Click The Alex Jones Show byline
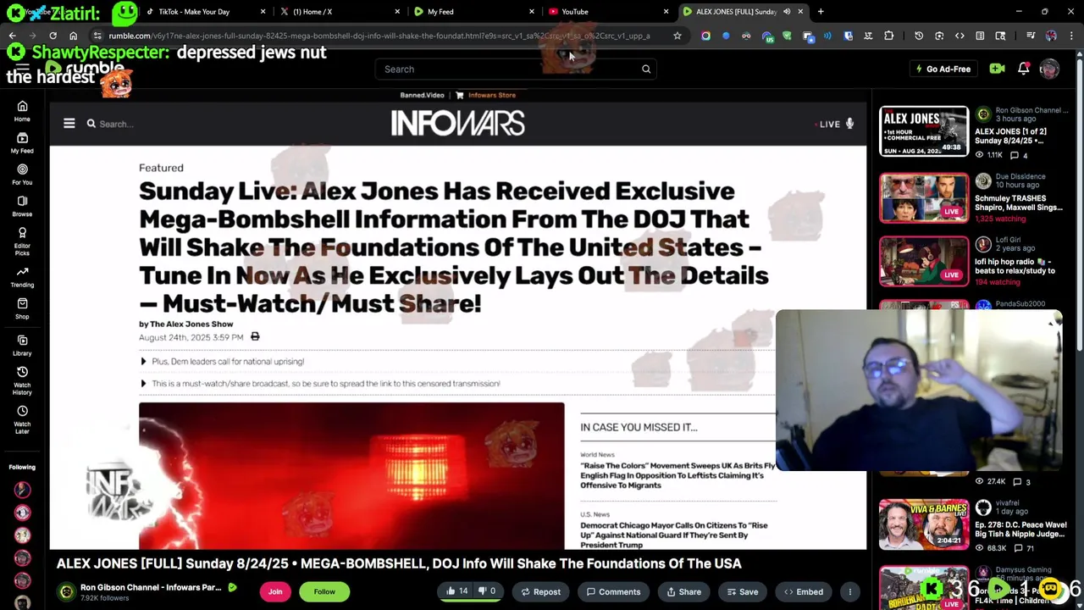Image resolution: width=1084 pixels, height=610 pixels. tap(191, 324)
